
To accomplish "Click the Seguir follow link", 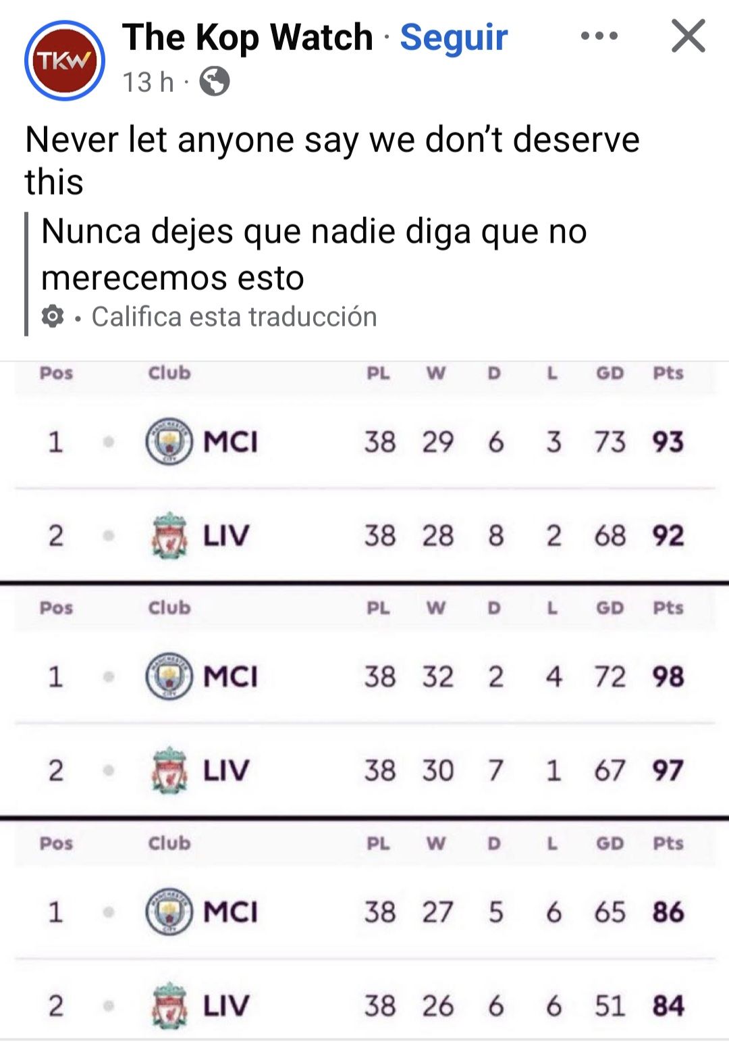I will tap(454, 37).
